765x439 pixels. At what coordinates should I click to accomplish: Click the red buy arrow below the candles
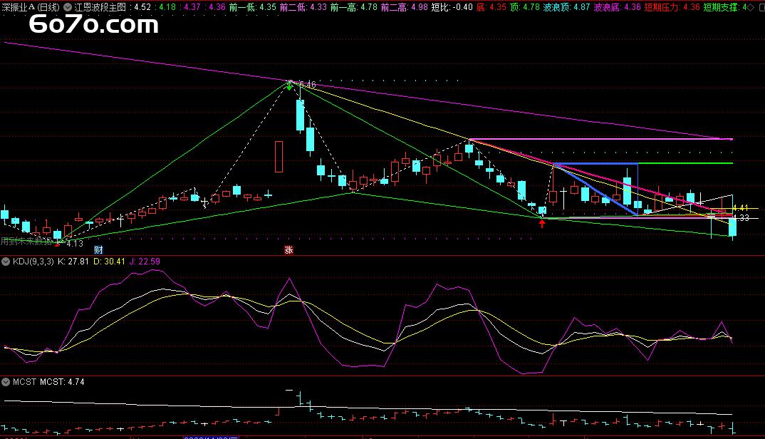[x=541, y=223]
